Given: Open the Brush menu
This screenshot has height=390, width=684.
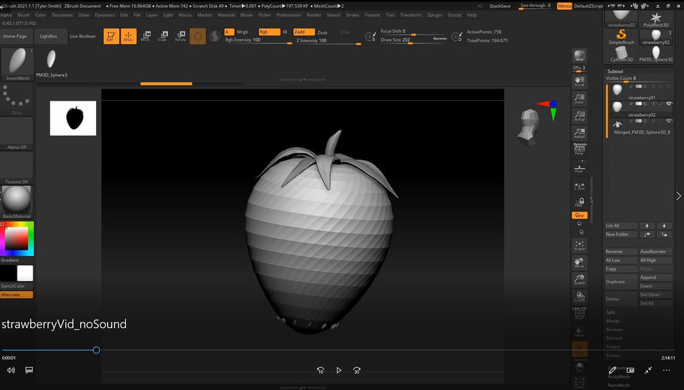Looking at the screenshot, I should tap(24, 15).
